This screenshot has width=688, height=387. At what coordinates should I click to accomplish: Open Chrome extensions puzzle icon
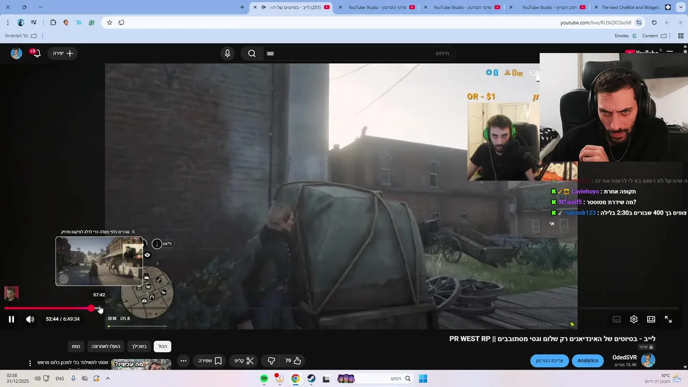53,23
